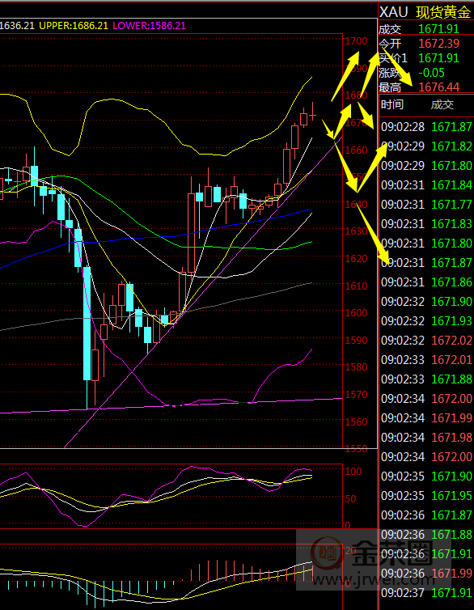Screen dimensions: 474x610
Task: Click the tick row 09:02:31 1671.84
Action: pos(426,185)
